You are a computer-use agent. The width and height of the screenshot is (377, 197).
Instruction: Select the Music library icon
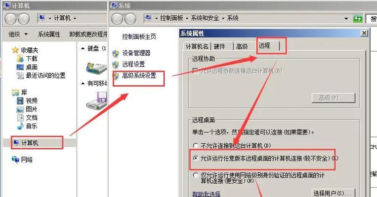pos(20,126)
